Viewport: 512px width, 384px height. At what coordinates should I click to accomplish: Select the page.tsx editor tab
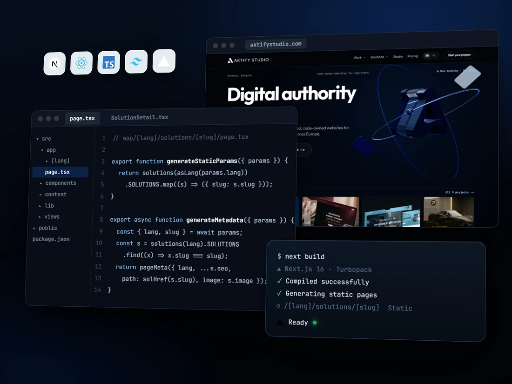pyautogui.click(x=82, y=118)
